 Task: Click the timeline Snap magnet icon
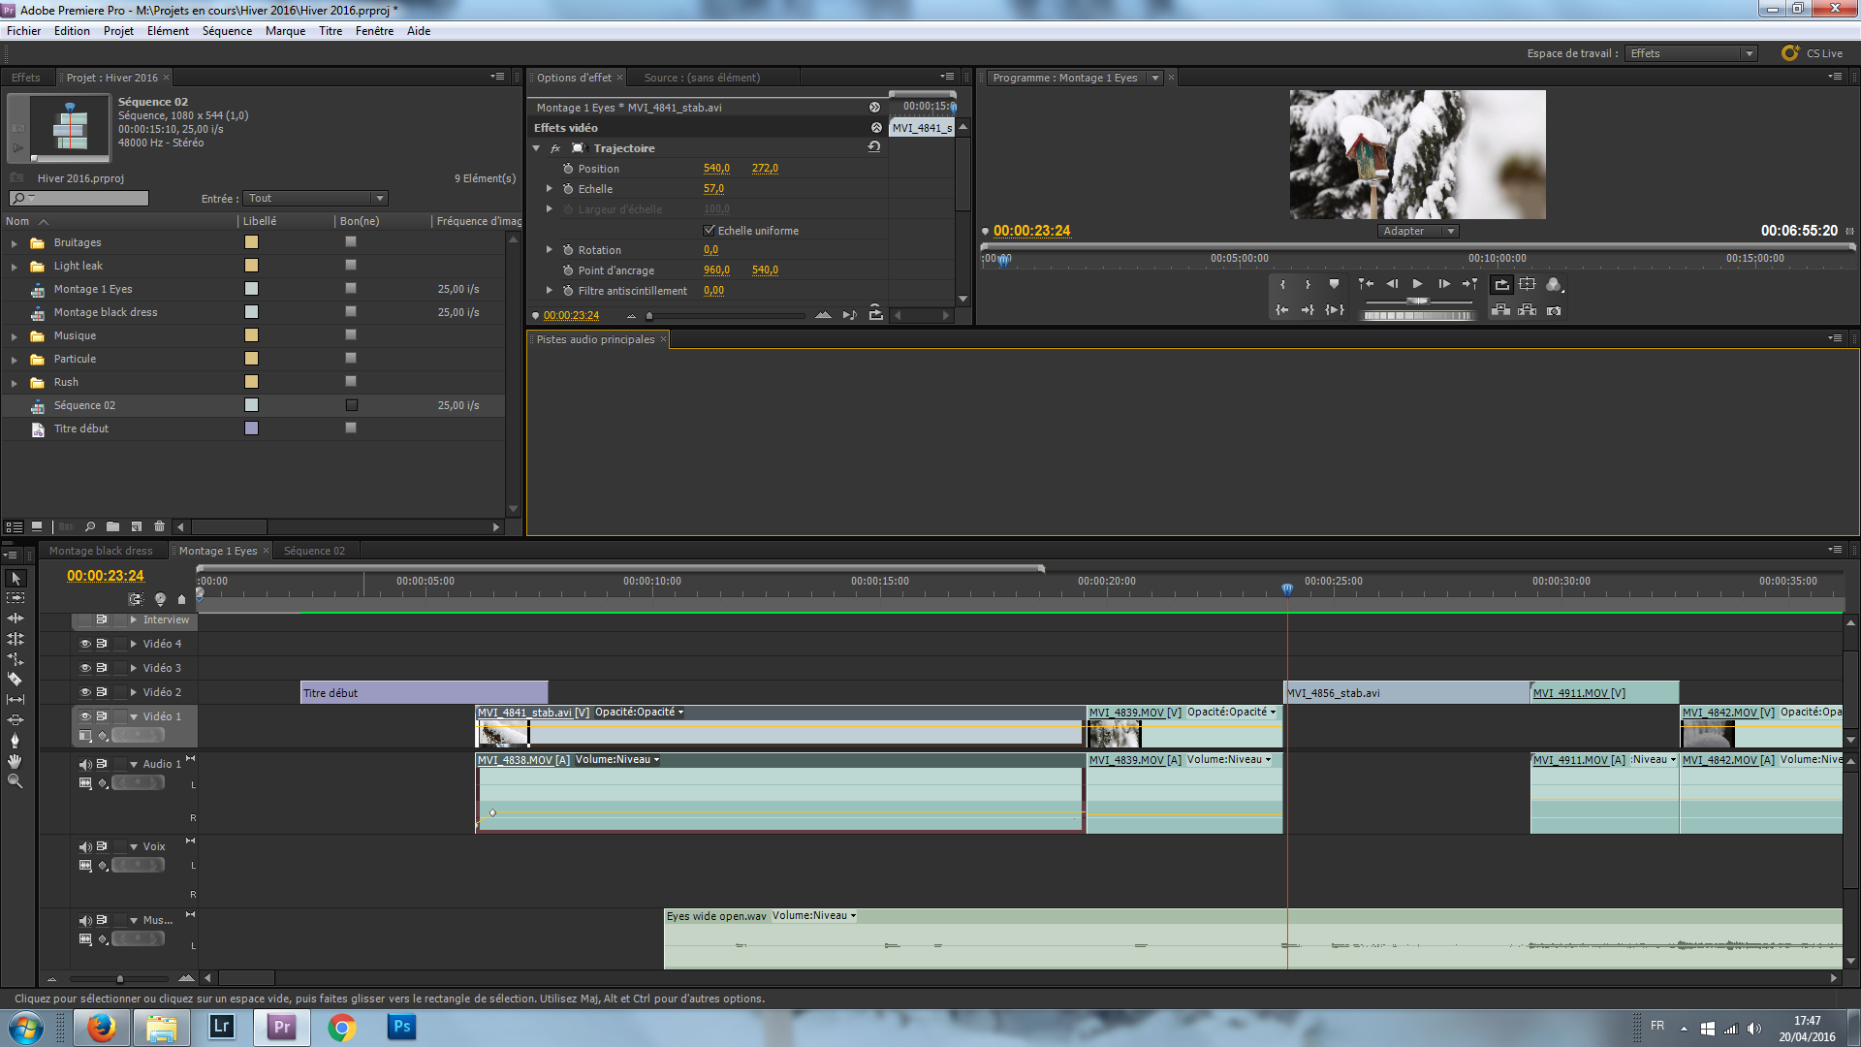click(136, 599)
